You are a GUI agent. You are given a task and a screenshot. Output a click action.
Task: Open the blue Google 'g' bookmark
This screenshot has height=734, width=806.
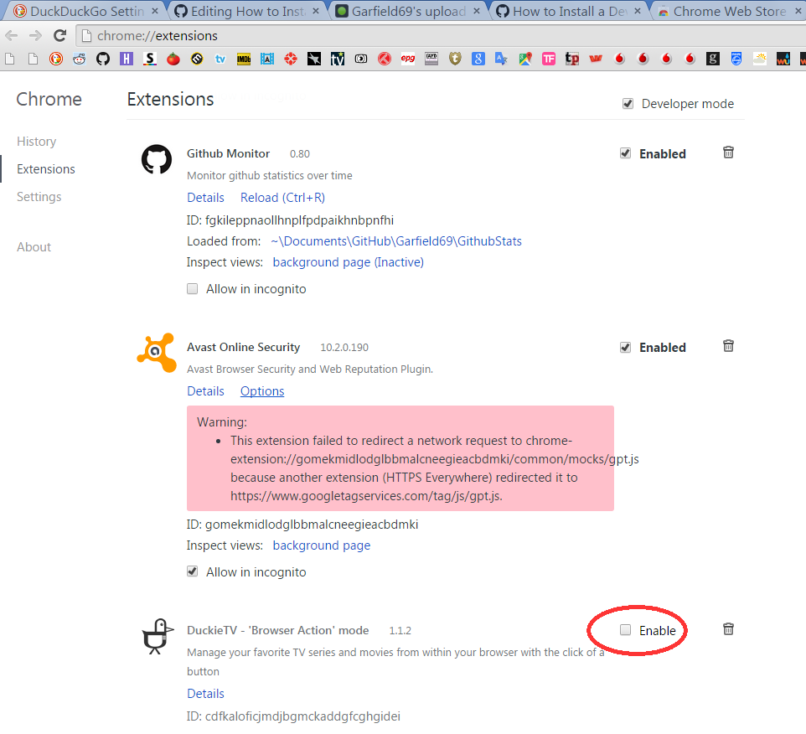[x=478, y=59]
